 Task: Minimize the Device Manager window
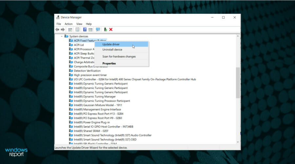[212, 17]
